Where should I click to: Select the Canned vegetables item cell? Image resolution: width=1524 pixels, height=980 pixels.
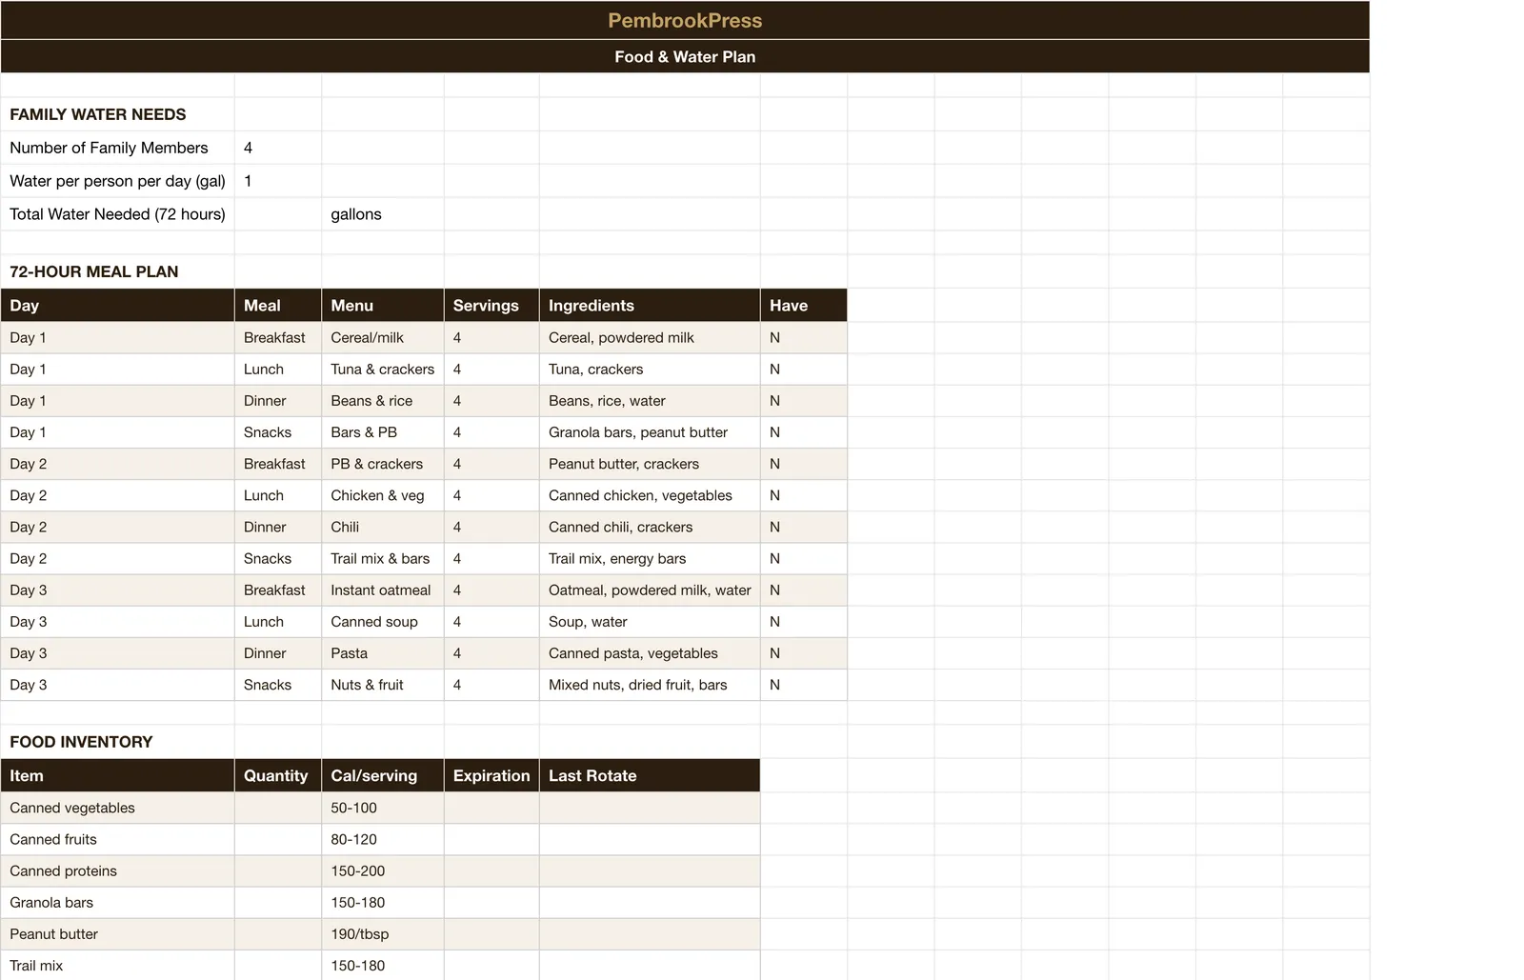pos(117,808)
